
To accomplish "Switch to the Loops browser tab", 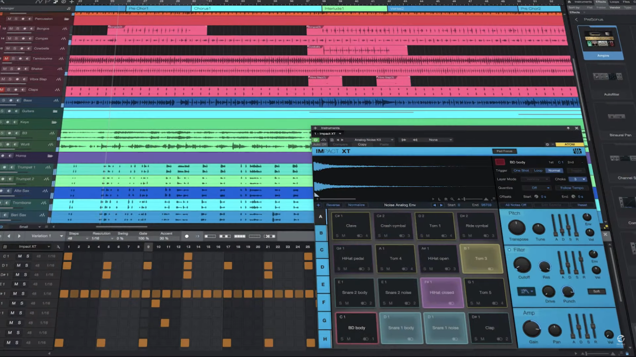I will pos(614,2).
